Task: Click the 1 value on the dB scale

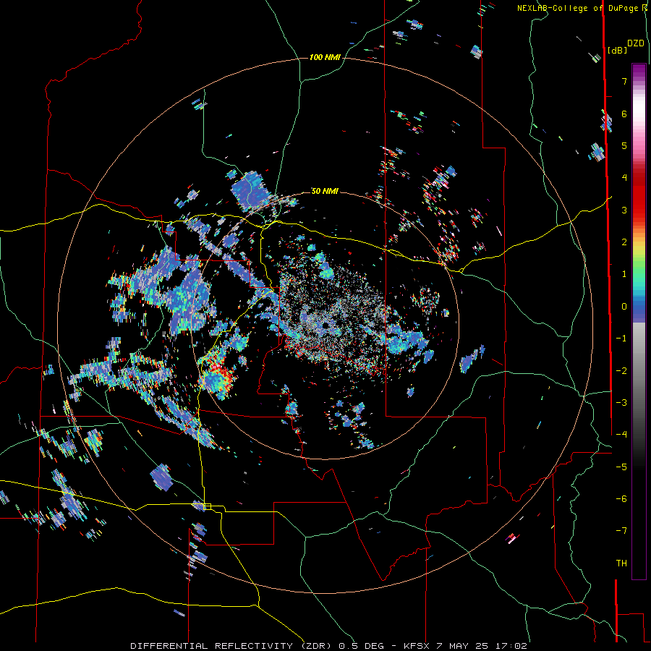Action: tap(624, 274)
